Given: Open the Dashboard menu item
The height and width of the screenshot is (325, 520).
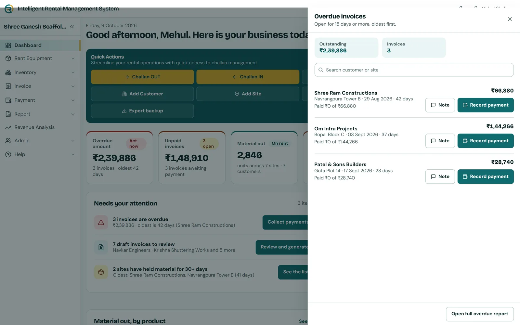Looking at the screenshot, I should pos(40,45).
